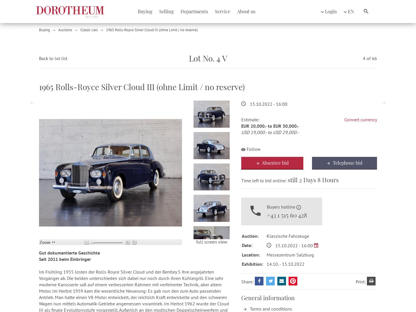Open the Selling menu
The image size is (416, 312).
click(166, 12)
